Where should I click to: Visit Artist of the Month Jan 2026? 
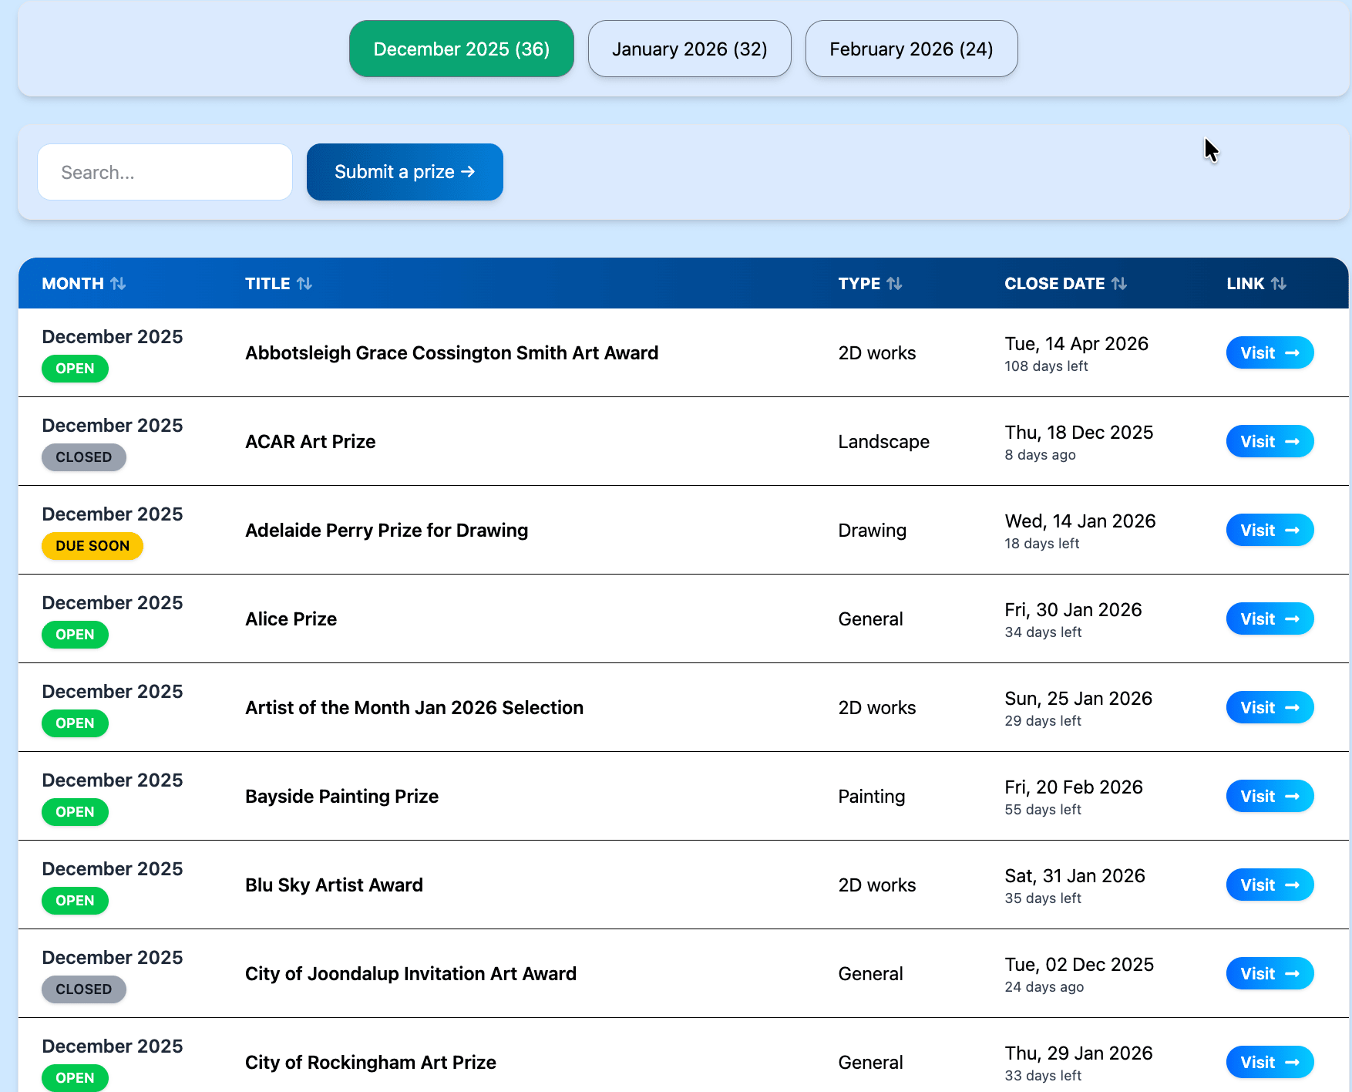(x=1270, y=708)
